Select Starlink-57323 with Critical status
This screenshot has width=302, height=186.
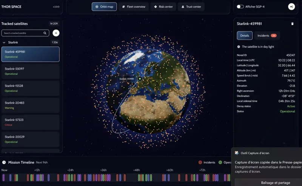click(x=31, y=122)
